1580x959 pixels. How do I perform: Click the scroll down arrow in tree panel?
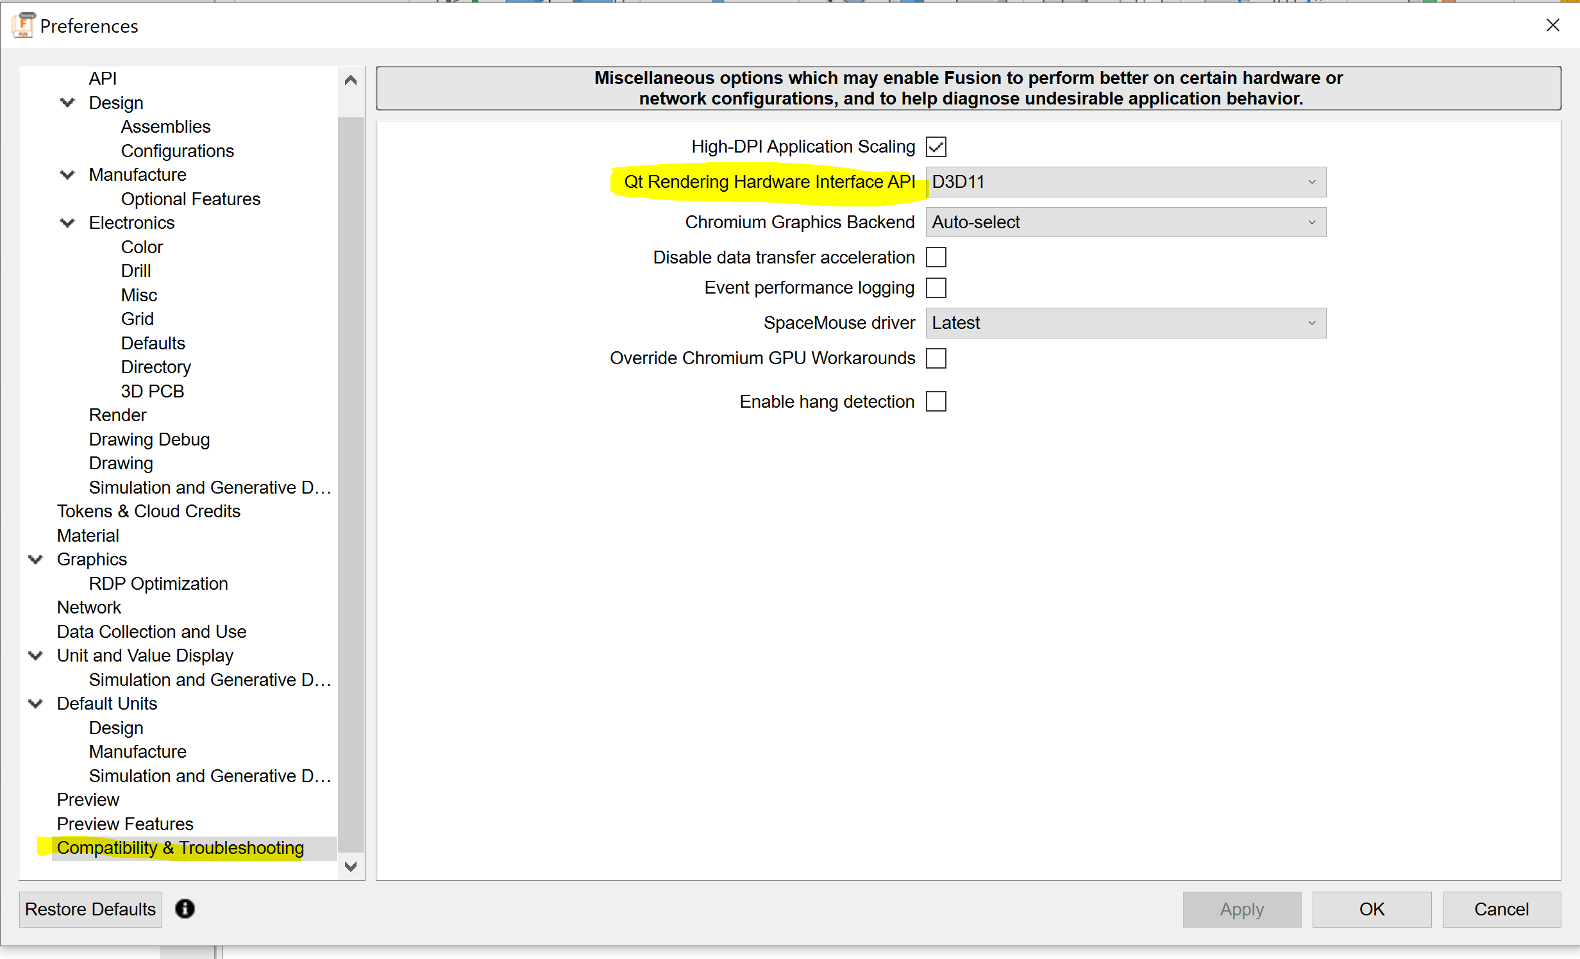click(x=351, y=867)
